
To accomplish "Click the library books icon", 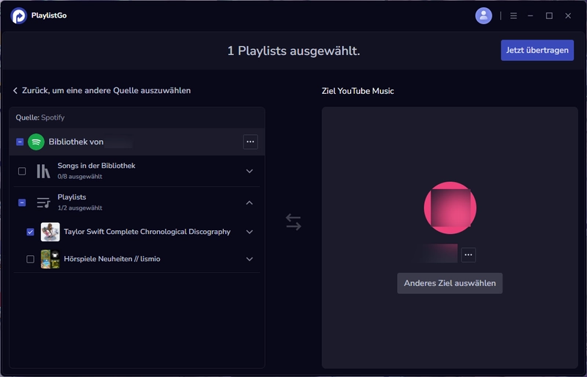I will pos(43,171).
